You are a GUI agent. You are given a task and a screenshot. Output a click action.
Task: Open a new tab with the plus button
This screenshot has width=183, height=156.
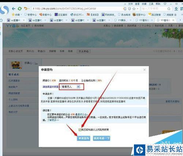pyautogui.click(x=180, y=20)
